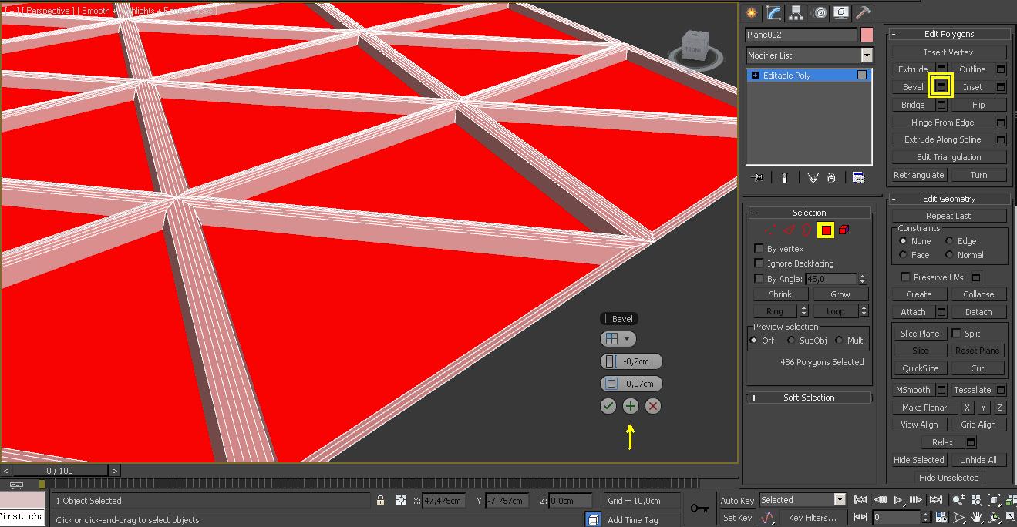The height and width of the screenshot is (527, 1017).
Task: Choose SubObj preview selection radio button
Action: click(x=791, y=341)
